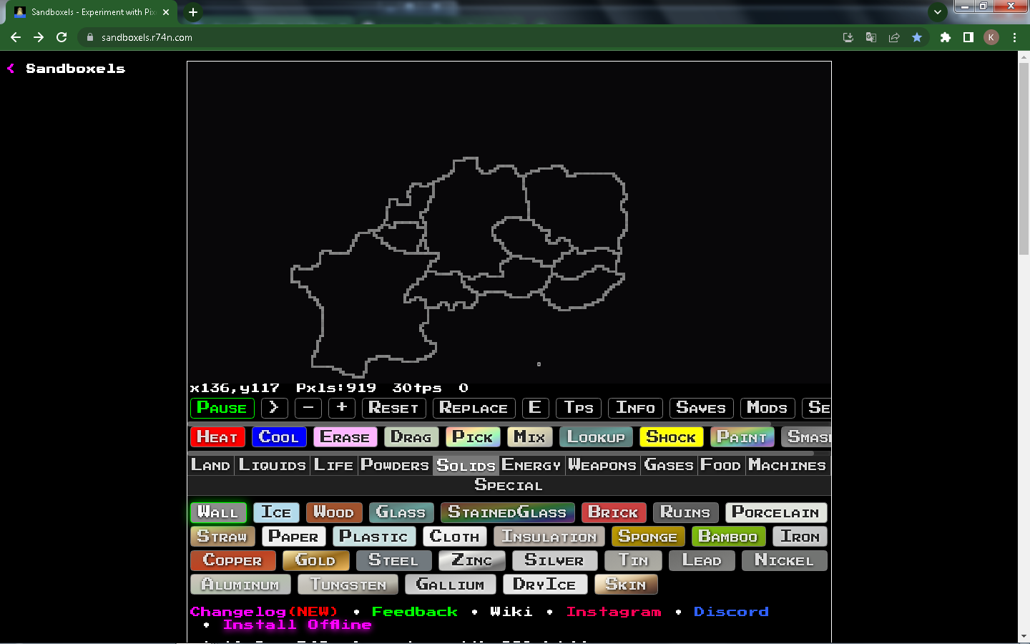This screenshot has width=1030, height=644.
Task: Pick the Bamboo element
Action: click(728, 537)
